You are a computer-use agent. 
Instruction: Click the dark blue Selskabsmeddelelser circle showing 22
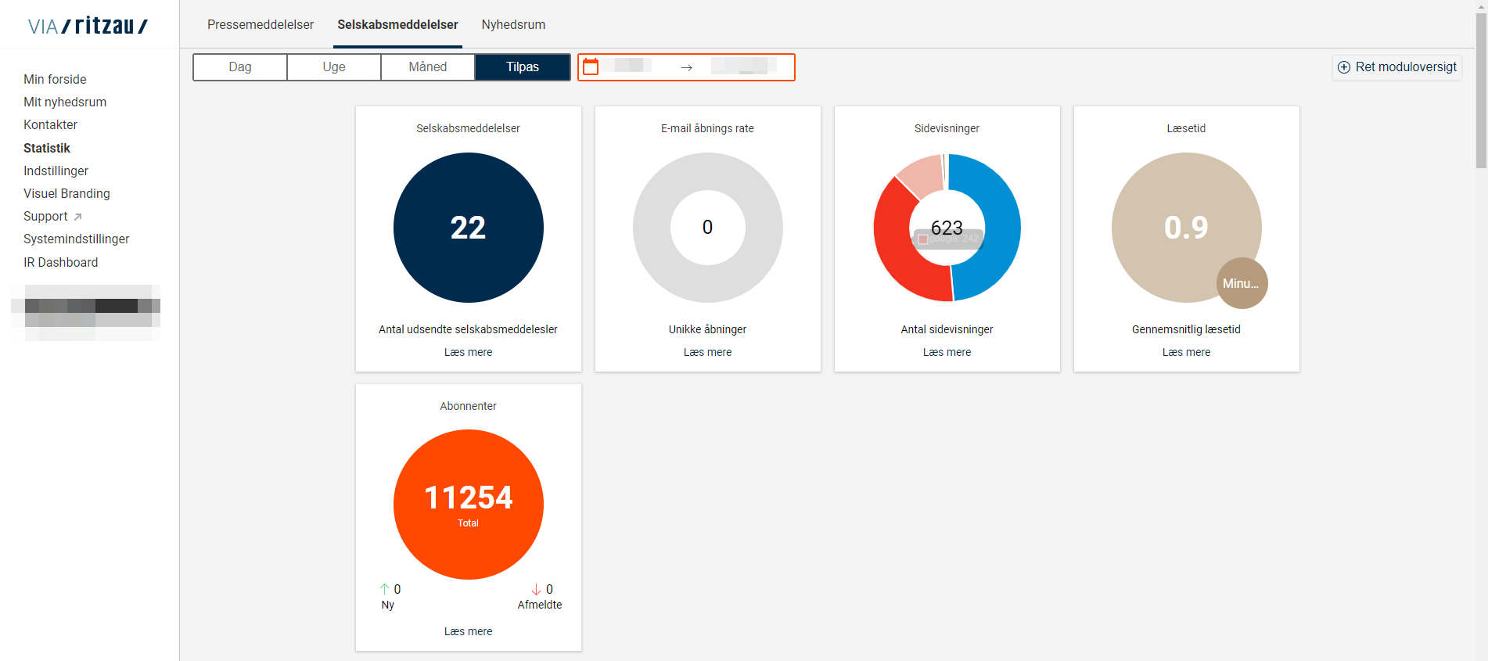468,228
